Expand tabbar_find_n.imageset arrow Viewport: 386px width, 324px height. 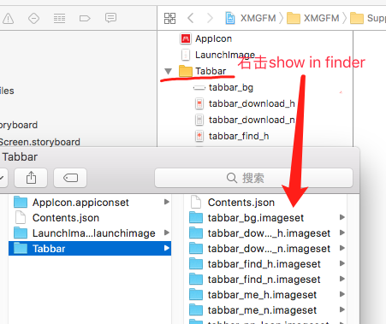point(342,279)
